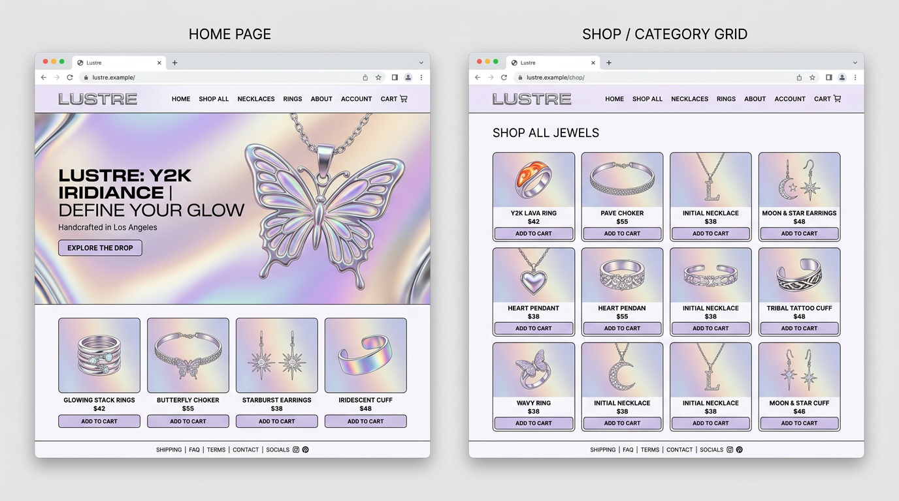Click the Tribal Tattoo Cuff product image
The height and width of the screenshot is (501, 899).
pos(799,275)
